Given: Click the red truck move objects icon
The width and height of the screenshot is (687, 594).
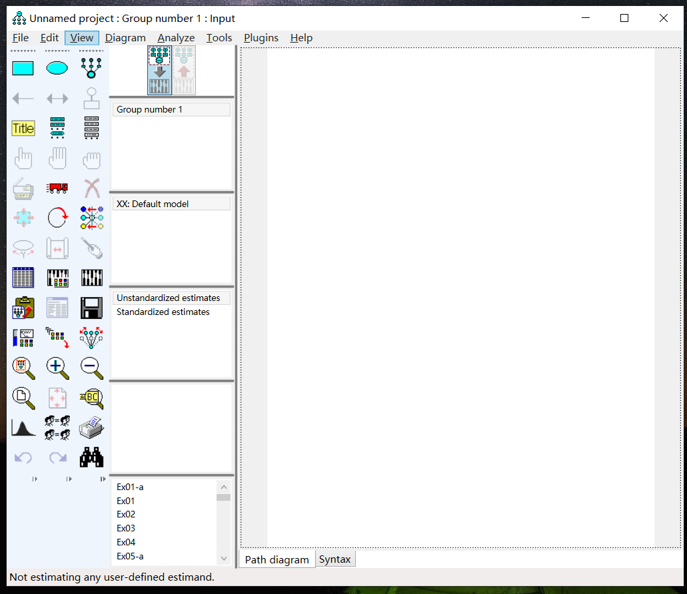Looking at the screenshot, I should coord(57,188).
